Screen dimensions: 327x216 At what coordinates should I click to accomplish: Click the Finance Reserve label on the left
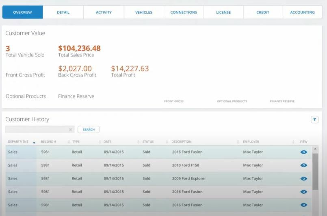coord(76,96)
